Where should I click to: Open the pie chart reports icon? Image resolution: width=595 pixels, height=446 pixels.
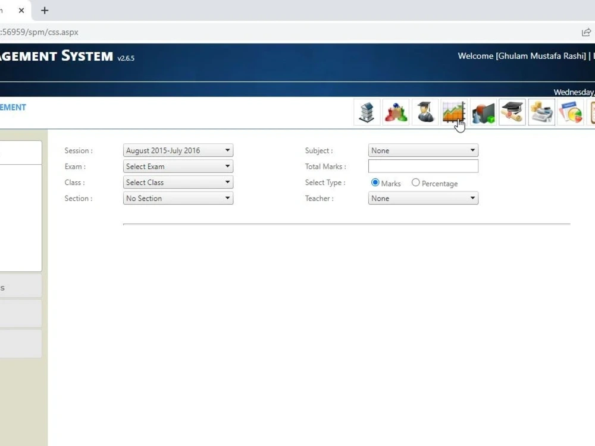point(571,112)
